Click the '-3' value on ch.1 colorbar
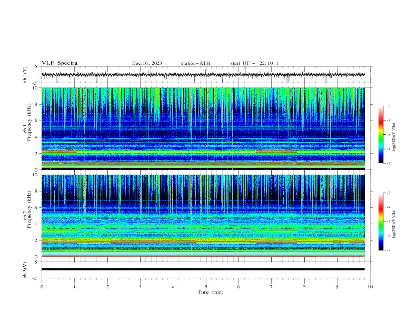417x322 pixels. click(x=389, y=106)
